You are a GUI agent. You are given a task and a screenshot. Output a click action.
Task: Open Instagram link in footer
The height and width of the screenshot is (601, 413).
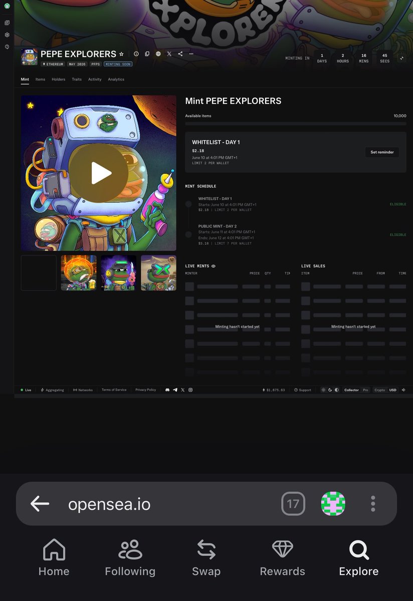pyautogui.click(x=190, y=390)
